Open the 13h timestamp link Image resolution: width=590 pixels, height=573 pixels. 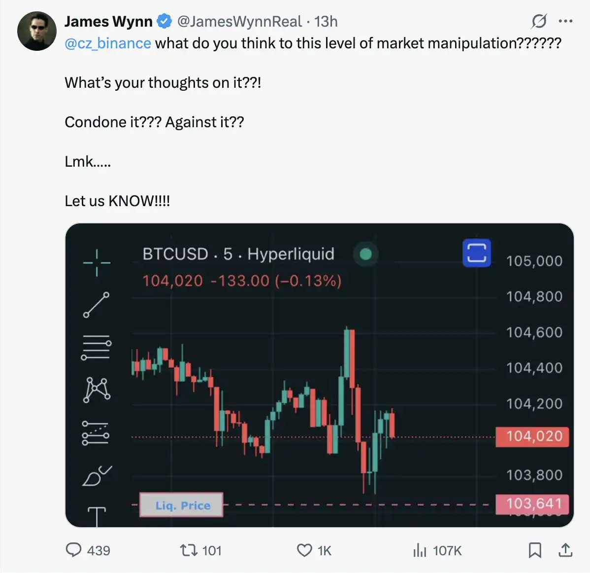(x=326, y=22)
